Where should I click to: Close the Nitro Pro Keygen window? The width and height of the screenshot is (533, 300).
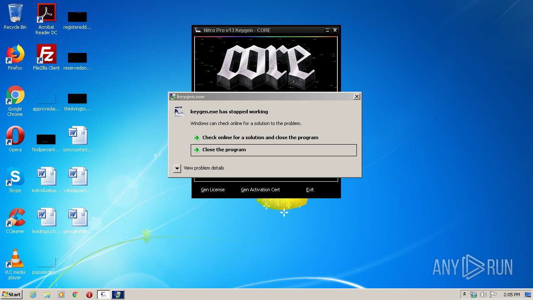click(x=335, y=30)
